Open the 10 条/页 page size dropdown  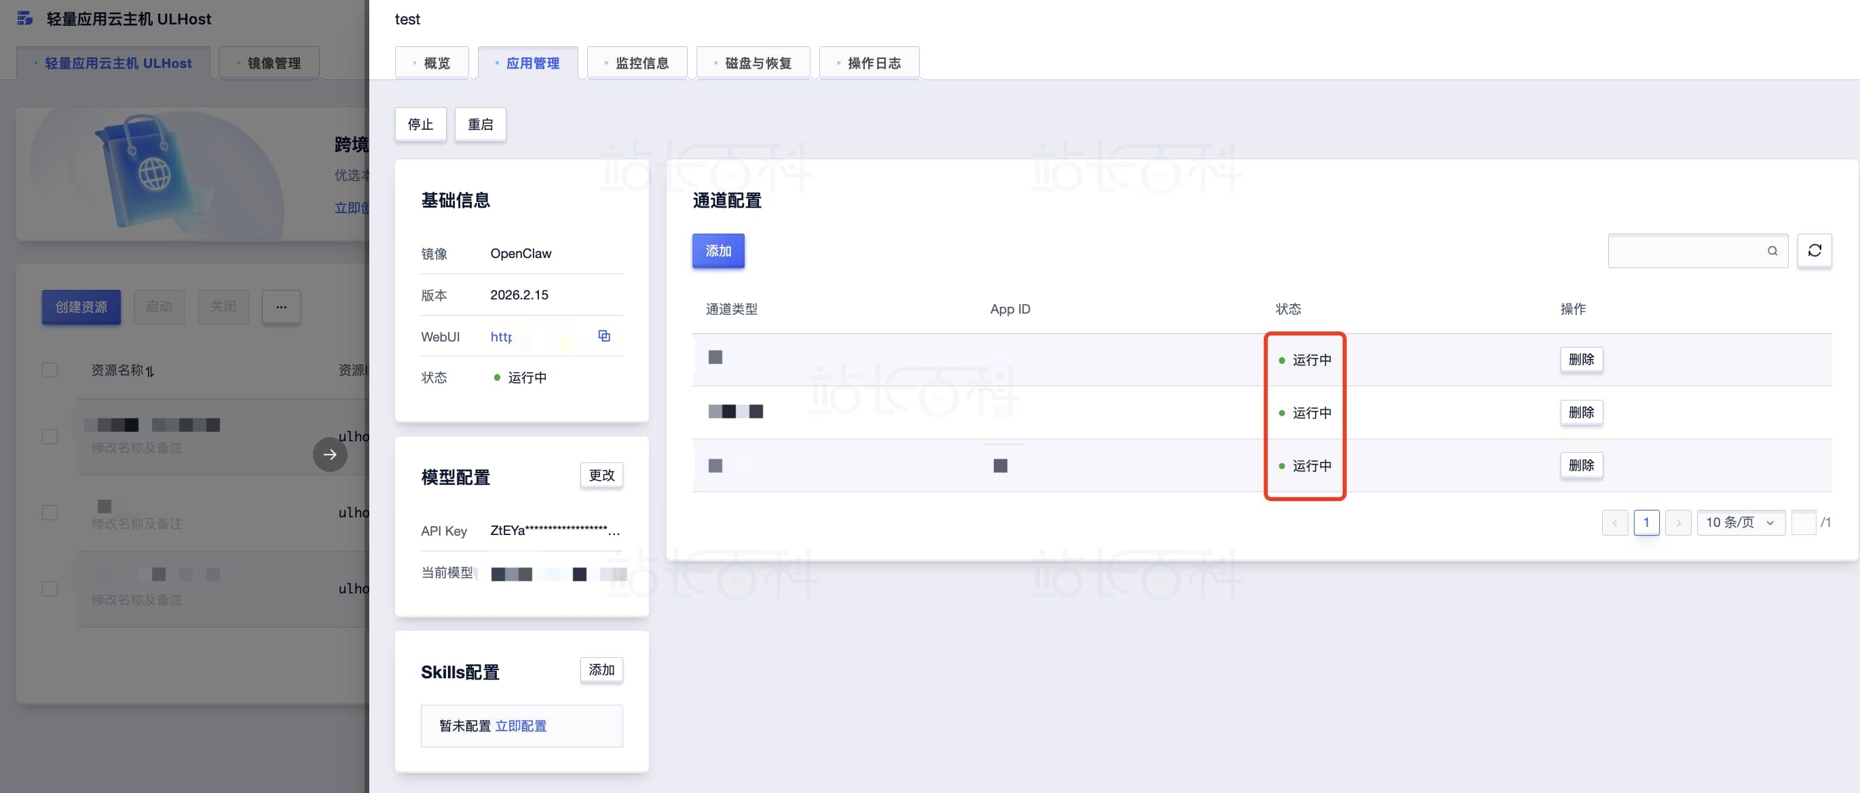click(1740, 522)
